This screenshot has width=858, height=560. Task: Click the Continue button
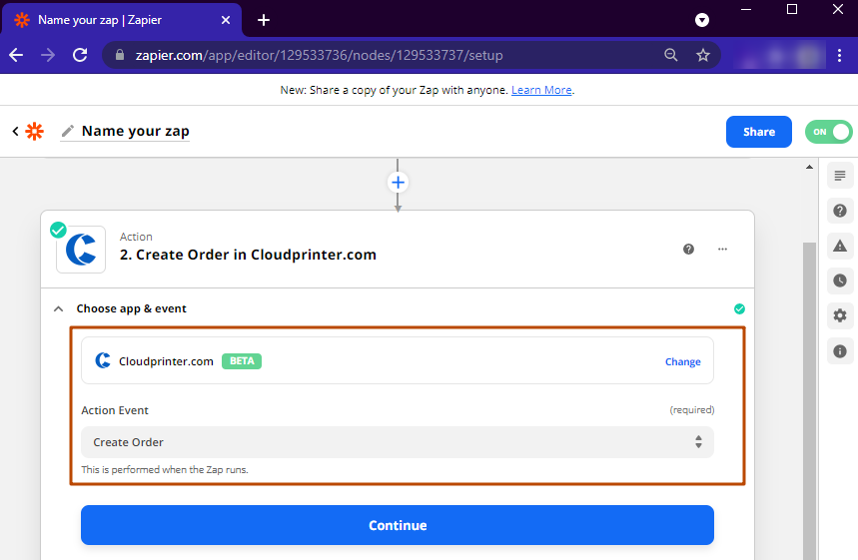click(x=398, y=525)
